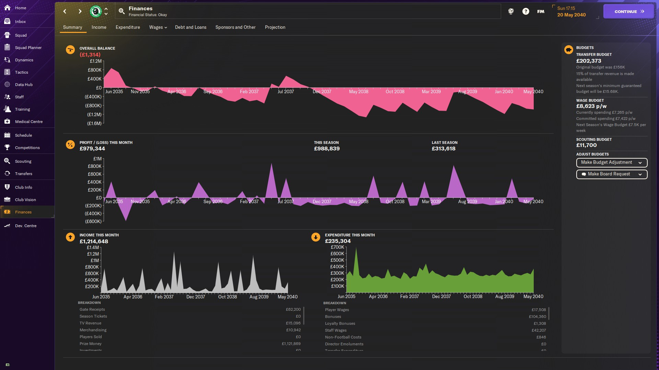The image size is (659, 370).
Task: Open Make Budget Adjustment dropdown
Action: pos(611,162)
